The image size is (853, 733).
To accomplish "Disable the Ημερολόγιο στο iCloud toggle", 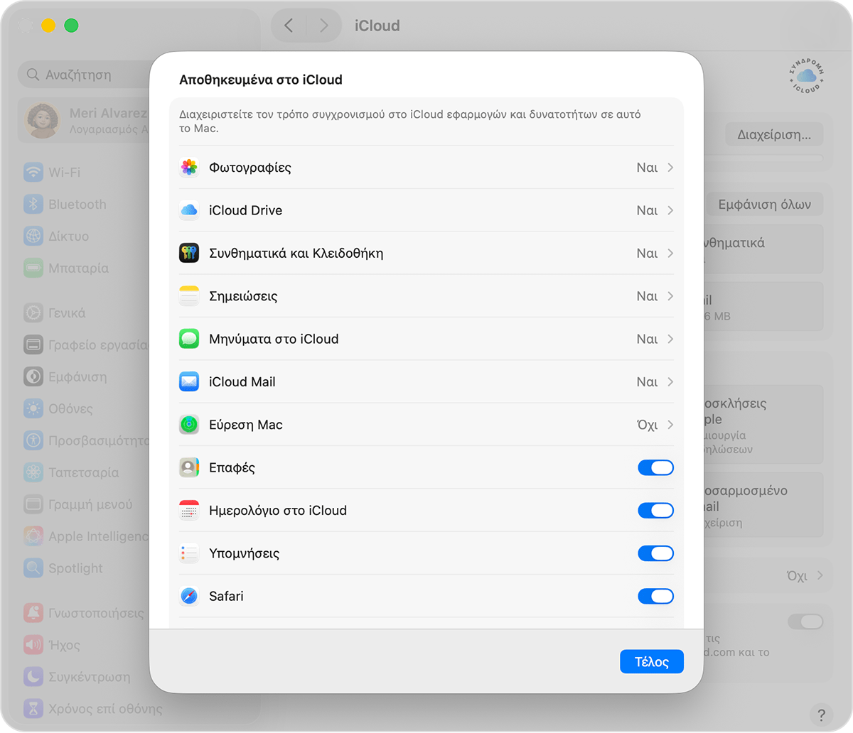I will (x=655, y=510).
